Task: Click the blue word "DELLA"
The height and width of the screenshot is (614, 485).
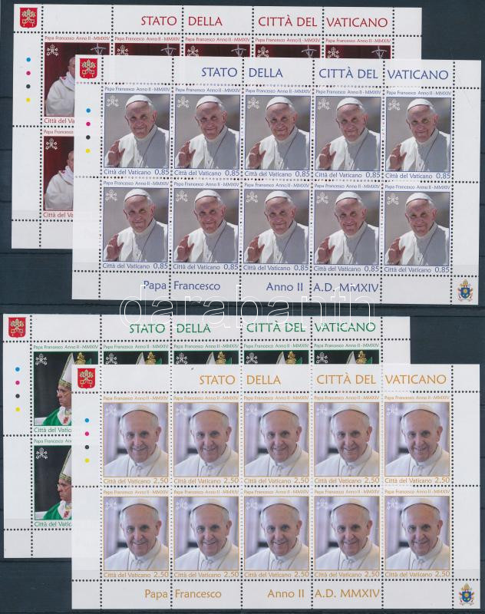Action: pos(266,73)
